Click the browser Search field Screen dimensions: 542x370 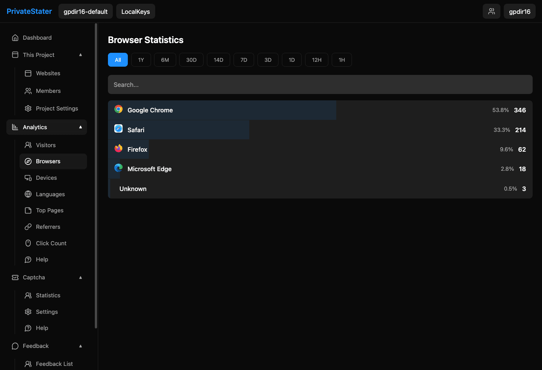tap(320, 85)
